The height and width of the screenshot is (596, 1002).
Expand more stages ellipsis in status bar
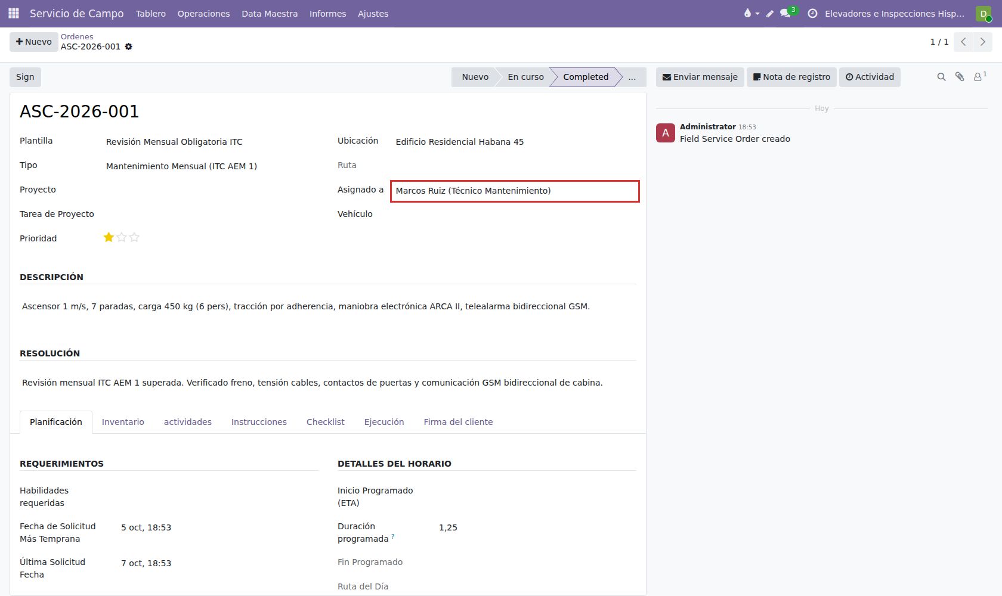click(x=632, y=77)
